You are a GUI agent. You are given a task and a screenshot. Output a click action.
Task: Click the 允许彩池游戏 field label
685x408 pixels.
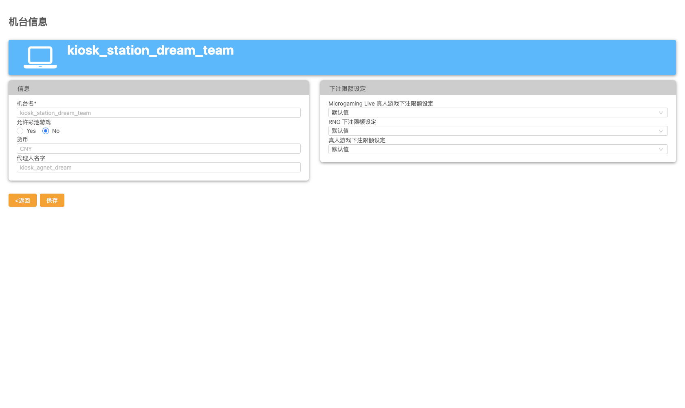coord(34,122)
